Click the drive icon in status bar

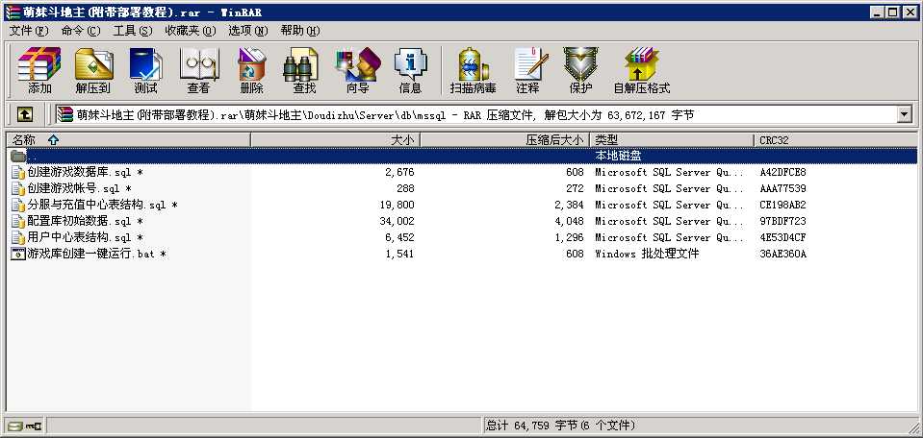click(x=15, y=426)
